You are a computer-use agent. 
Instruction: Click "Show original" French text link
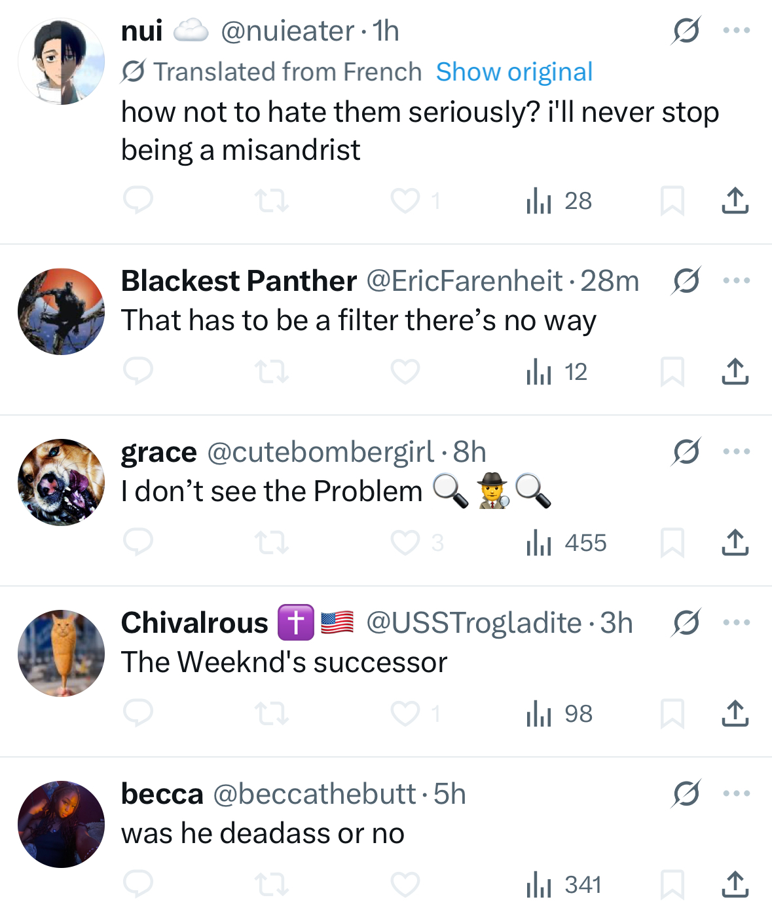514,72
